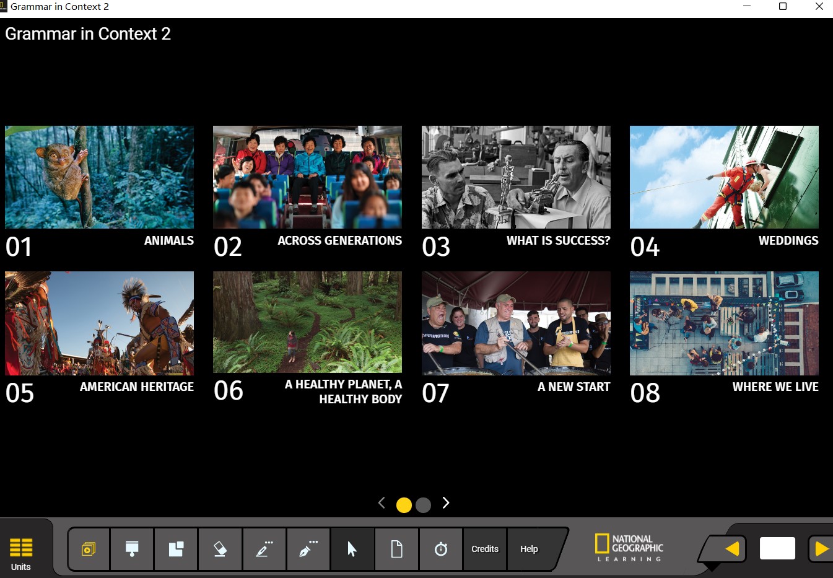
Task: Open Unit 04 Weddings thumbnail
Action: tap(724, 177)
